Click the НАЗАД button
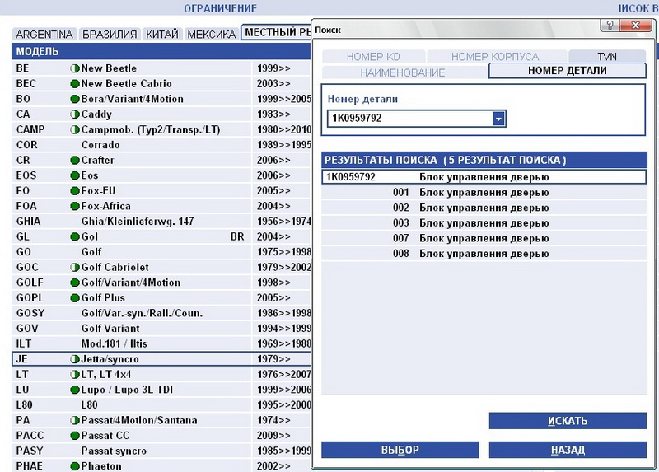The width and height of the screenshot is (659, 472). point(568,450)
